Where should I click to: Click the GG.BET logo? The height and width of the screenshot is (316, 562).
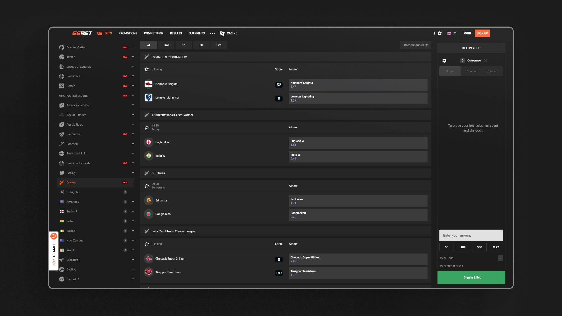82,33
